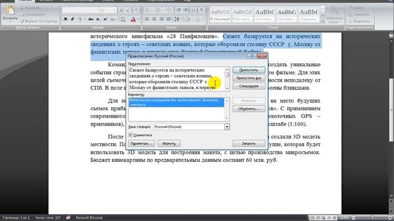
Task: Open the font name combo box
Action: [81, 10]
